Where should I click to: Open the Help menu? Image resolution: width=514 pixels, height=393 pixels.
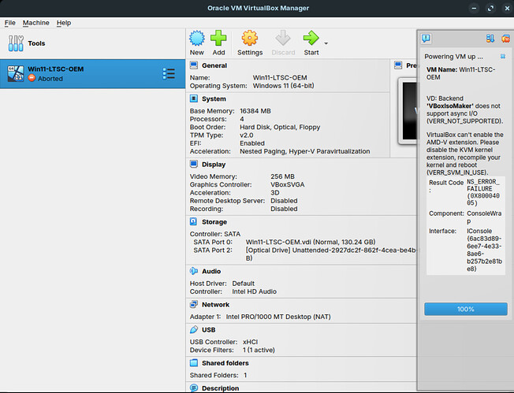coord(64,23)
